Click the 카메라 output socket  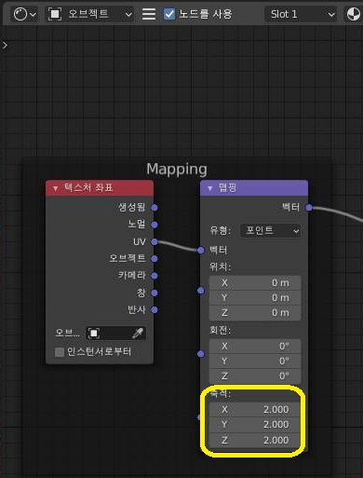(x=155, y=276)
